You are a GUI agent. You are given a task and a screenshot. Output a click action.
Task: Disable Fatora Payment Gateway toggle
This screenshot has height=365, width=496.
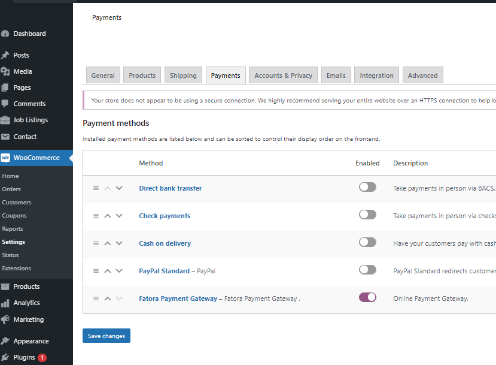tap(367, 297)
